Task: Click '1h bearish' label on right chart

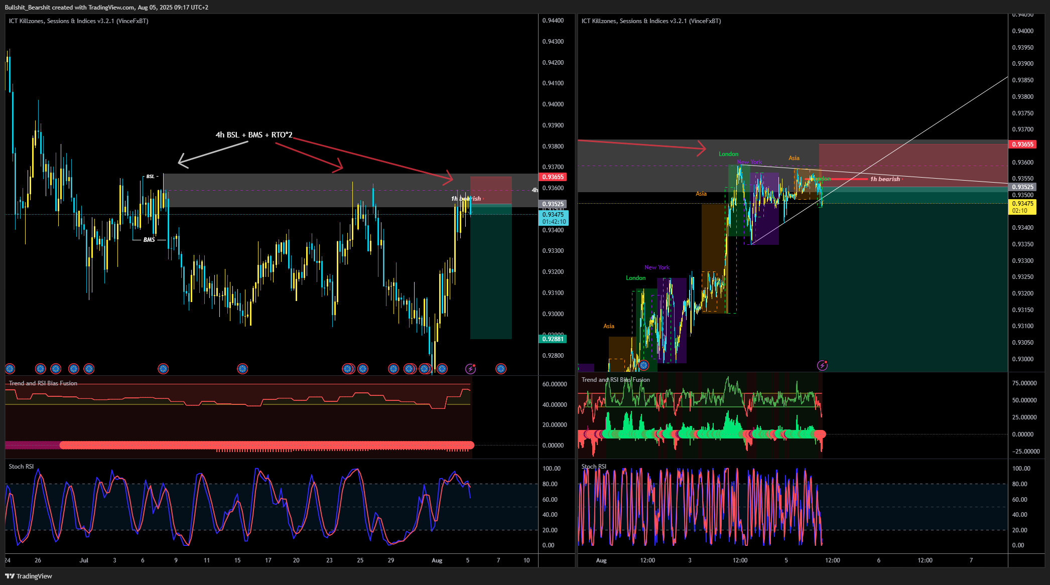Action: click(885, 179)
